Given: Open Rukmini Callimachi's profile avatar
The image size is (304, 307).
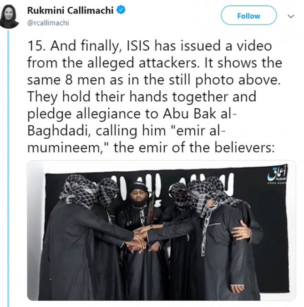Looking at the screenshot, I should pos(9,16).
